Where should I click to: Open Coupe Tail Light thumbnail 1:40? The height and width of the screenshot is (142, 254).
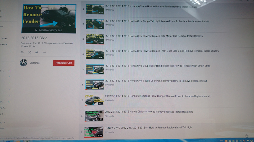pyautogui.click(x=95, y=24)
